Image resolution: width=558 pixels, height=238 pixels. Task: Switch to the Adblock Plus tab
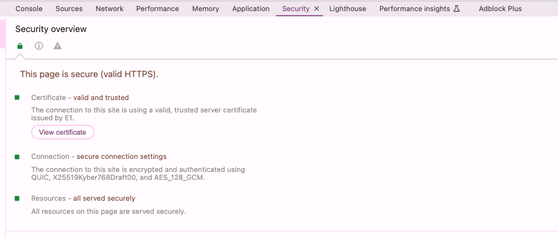pos(500,8)
